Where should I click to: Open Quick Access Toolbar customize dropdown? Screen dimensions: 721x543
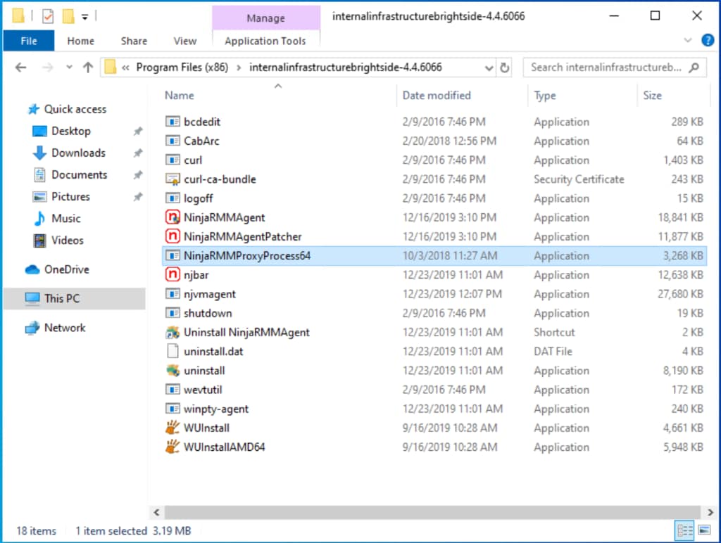(x=85, y=15)
